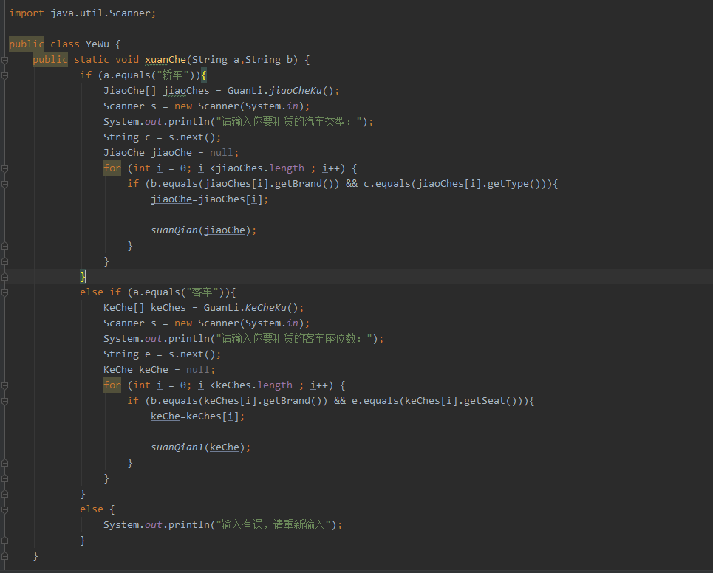Fold the if block containing getType()
The image size is (713, 573).
click(x=4, y=184)
